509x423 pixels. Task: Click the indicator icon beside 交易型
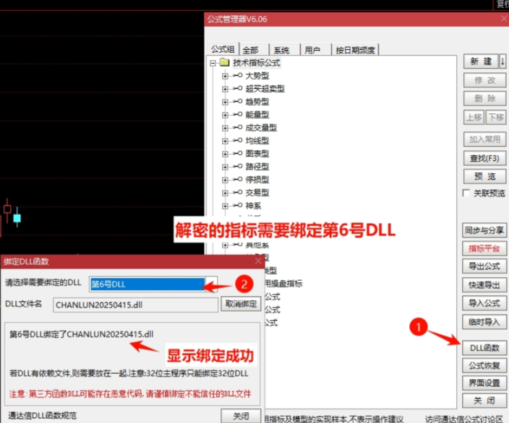point(238,192)
